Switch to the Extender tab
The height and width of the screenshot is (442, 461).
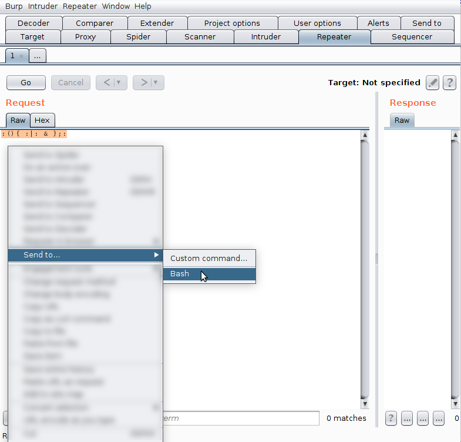coord(157,24)
